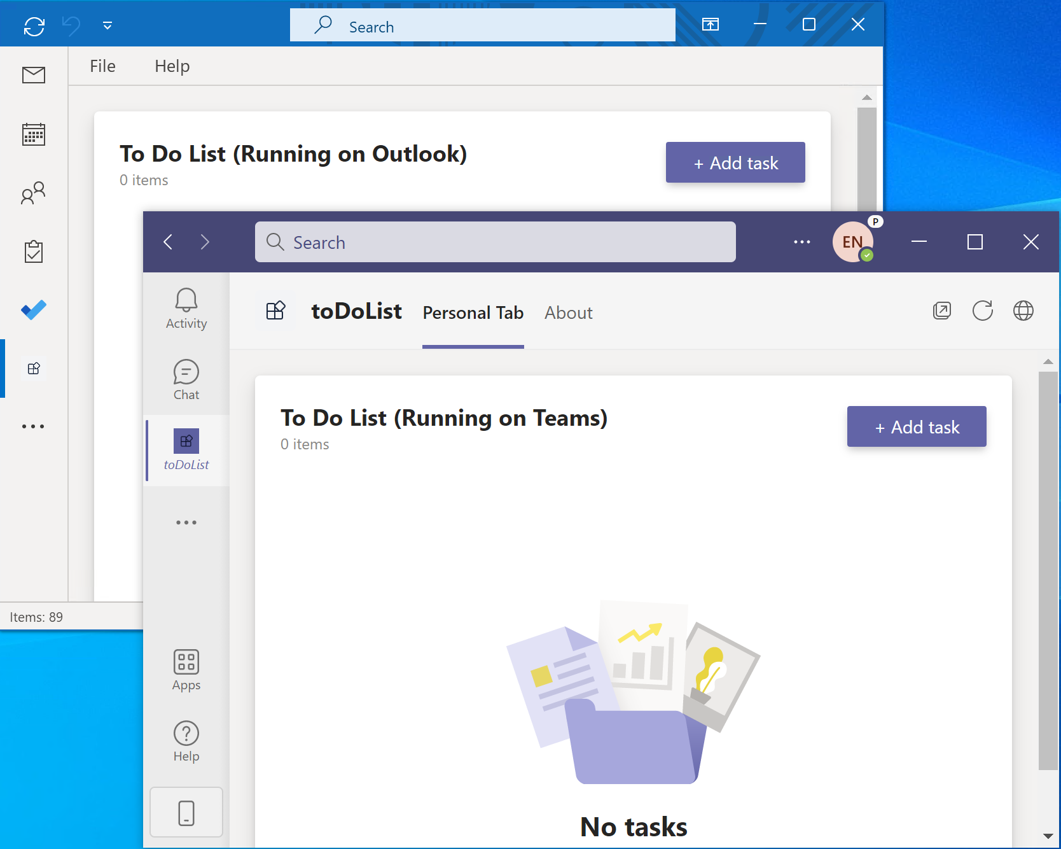Open the Outlook Help menu
Viewport: 1061px width, 849px height.
coord(172,66)
